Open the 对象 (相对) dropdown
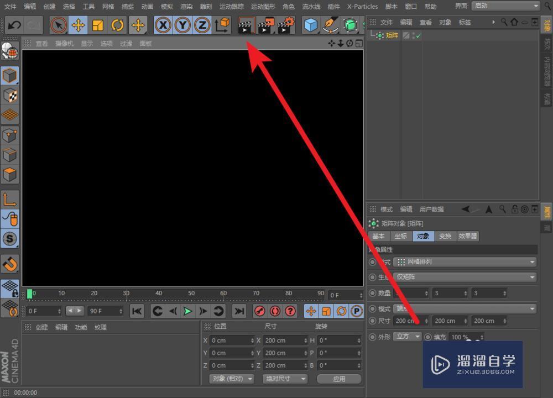This screenshot has height=398, width=553. pos(232,379)
